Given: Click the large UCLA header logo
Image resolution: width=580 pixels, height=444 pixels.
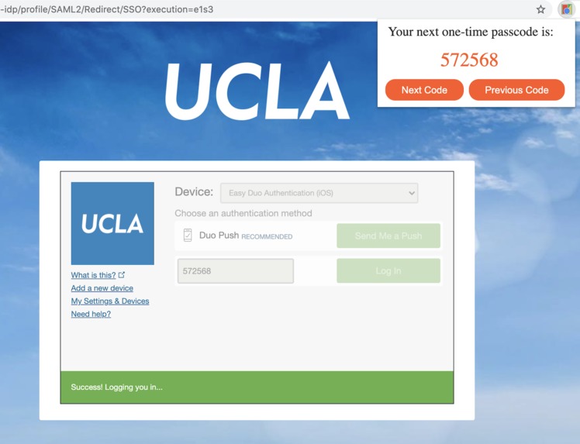Looking at the screenshot, I should pyautogui.click(x=257, y=91).
